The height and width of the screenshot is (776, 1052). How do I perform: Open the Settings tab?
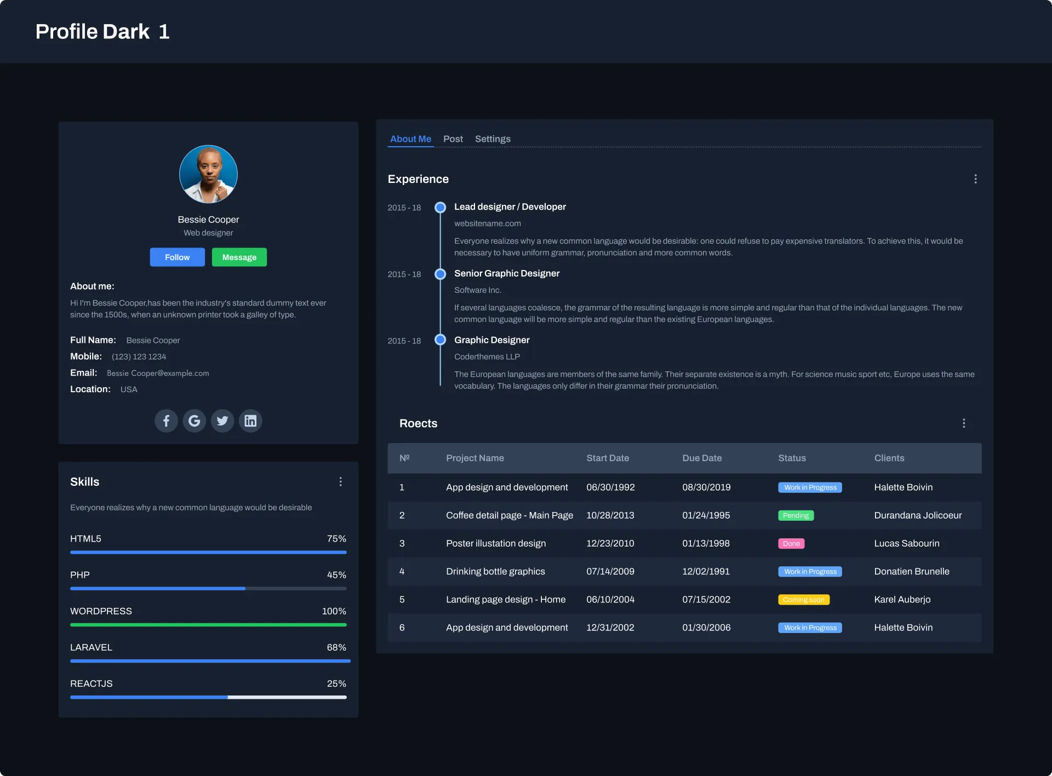point(493,139)
